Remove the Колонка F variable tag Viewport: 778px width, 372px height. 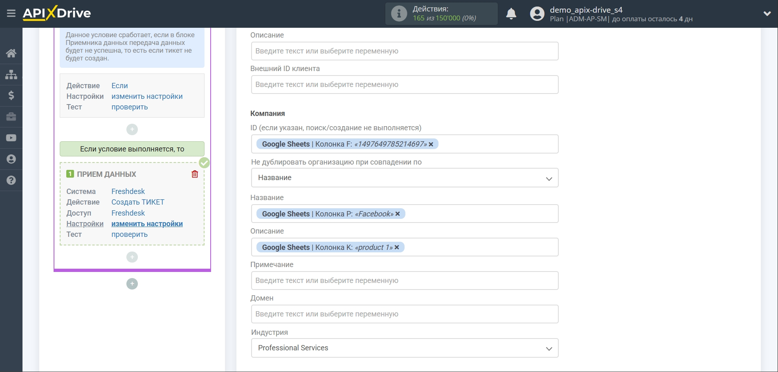point(431,144)
